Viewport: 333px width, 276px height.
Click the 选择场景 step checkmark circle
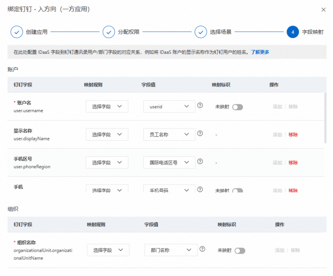201,32
